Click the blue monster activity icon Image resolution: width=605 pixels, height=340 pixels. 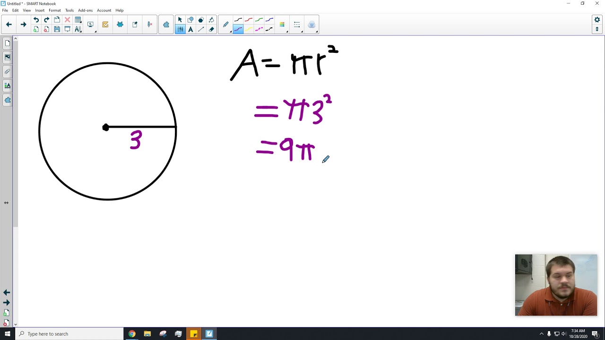tap(120, 25)
